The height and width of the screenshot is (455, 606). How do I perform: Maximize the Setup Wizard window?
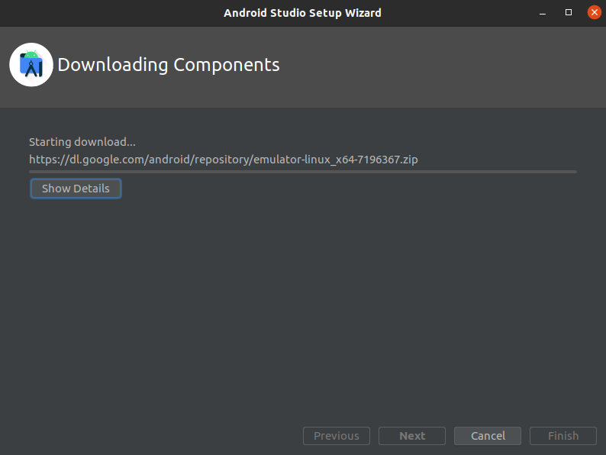(569, 12)
